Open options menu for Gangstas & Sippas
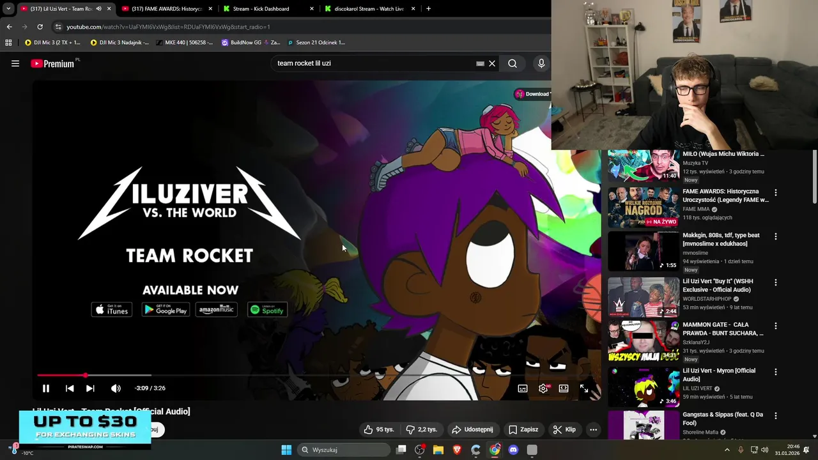The image size is (818, 460). tap(776, 416)
